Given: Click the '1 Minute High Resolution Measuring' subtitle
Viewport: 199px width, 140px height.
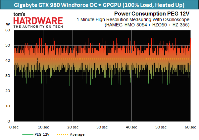Looking at the screenshot, I should tap(133, 19).
